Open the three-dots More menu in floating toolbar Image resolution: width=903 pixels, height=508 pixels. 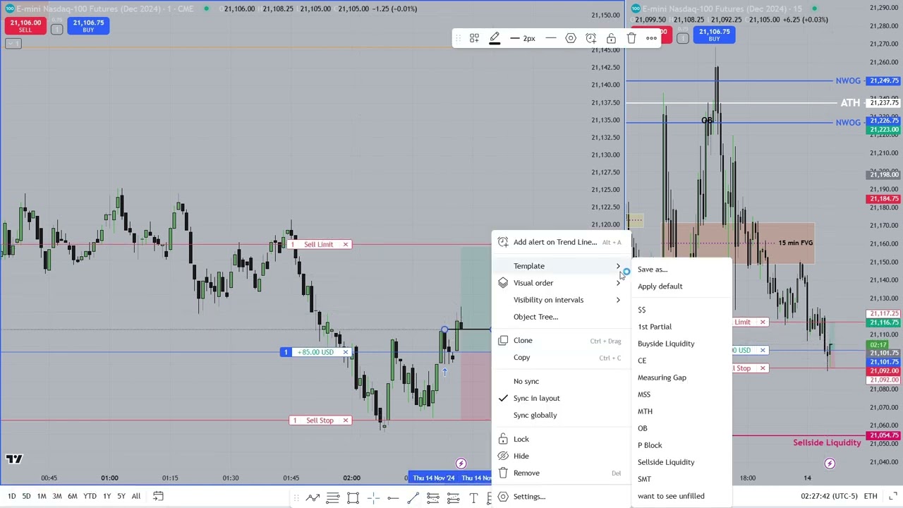[x=651, y=38]
